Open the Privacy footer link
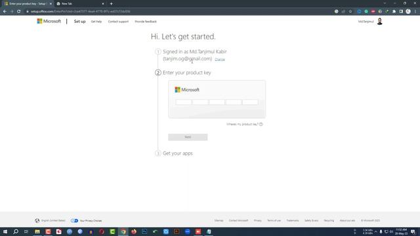This screenshot has height=236, width=420. (258, 220)
